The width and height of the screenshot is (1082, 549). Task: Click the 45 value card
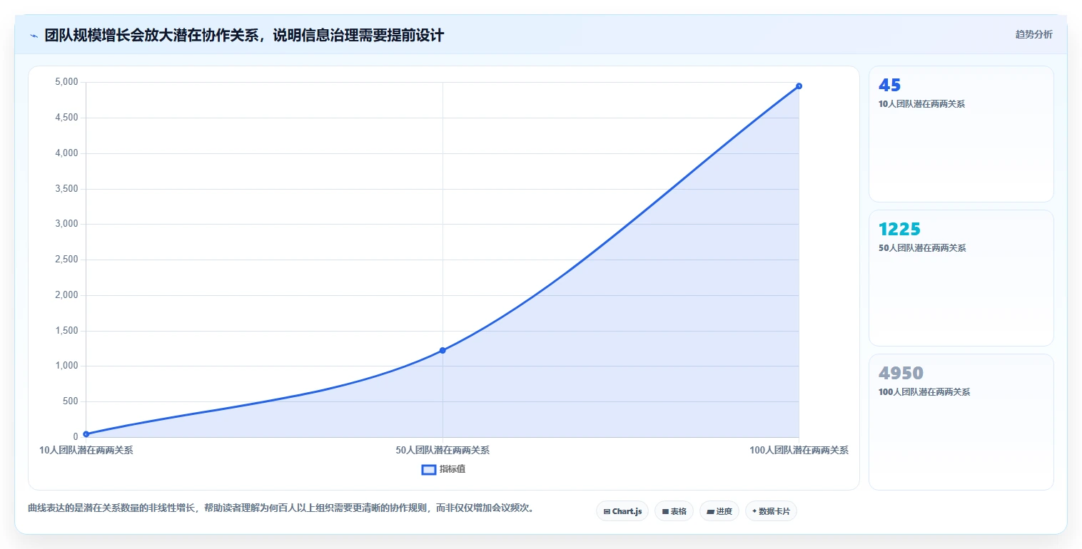pos(961,134)
